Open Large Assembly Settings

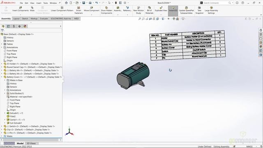211,10
